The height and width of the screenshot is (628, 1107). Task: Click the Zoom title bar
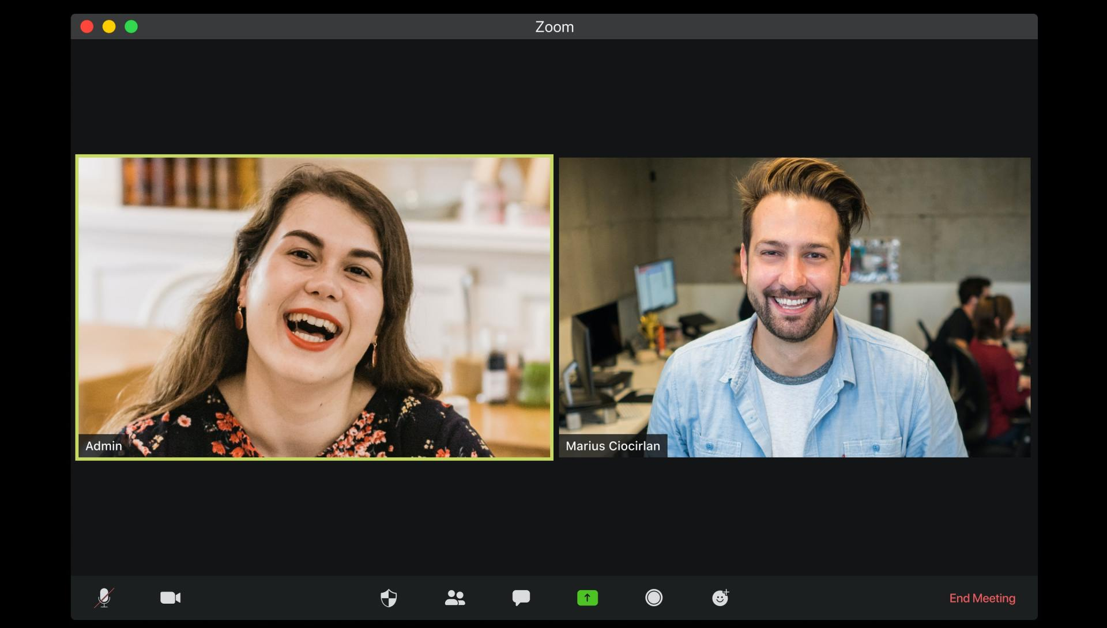pos(554,27)
